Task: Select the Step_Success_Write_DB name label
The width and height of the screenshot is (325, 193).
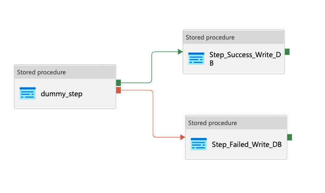Action: pos(245,59)
